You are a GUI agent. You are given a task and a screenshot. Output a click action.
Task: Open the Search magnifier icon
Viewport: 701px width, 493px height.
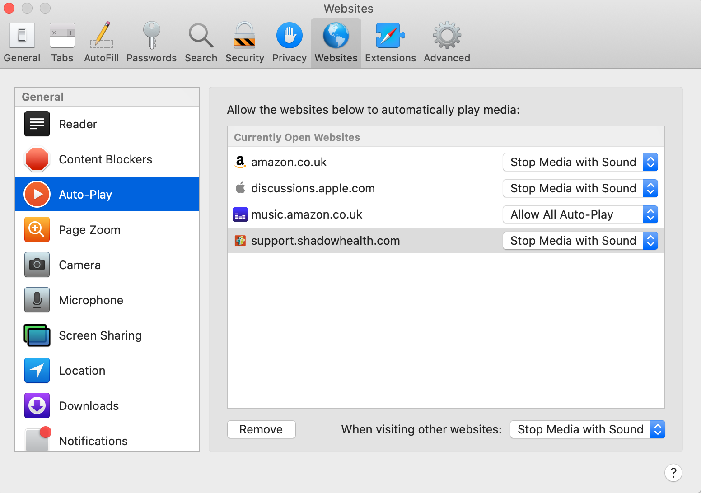coord(201,35)
